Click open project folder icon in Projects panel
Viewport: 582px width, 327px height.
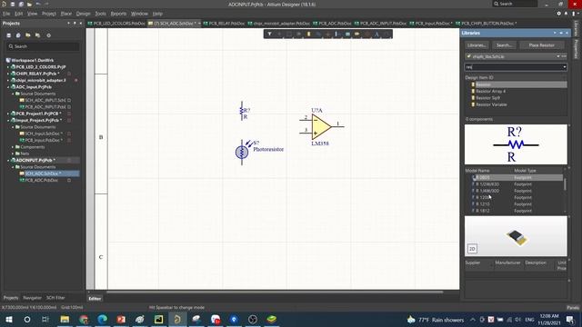pyautogui.click(x=28, y=35)
